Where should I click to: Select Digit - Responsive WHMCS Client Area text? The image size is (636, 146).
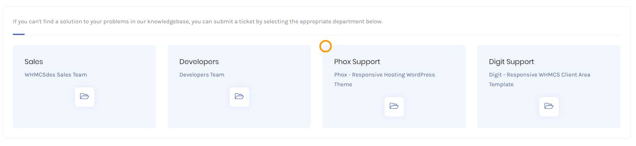[540, 75]
